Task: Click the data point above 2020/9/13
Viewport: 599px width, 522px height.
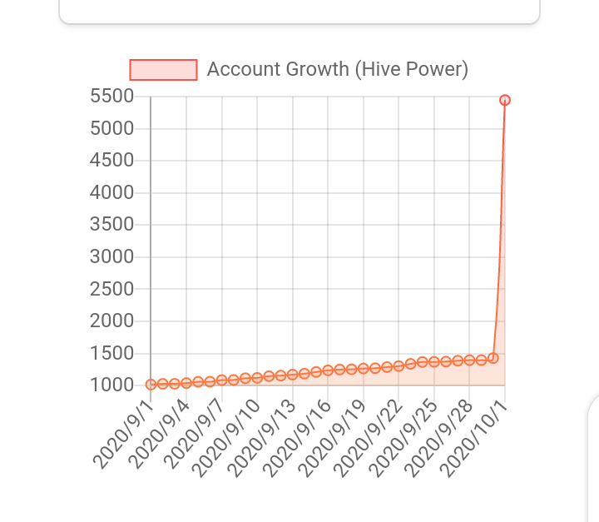Action: pos(293,375)
